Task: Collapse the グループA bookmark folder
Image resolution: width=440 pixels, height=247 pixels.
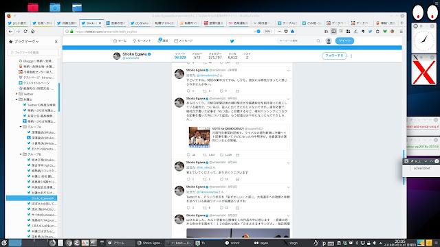Action: click(x=21, y=127)
